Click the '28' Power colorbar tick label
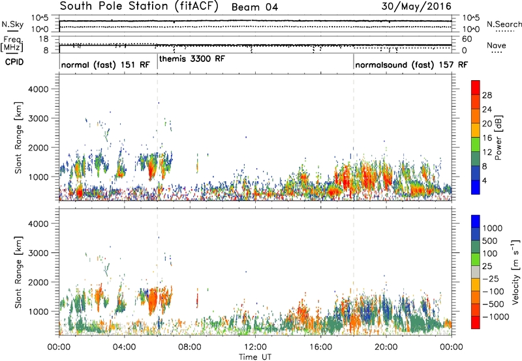The image size is (522, 361). (487, 95)
